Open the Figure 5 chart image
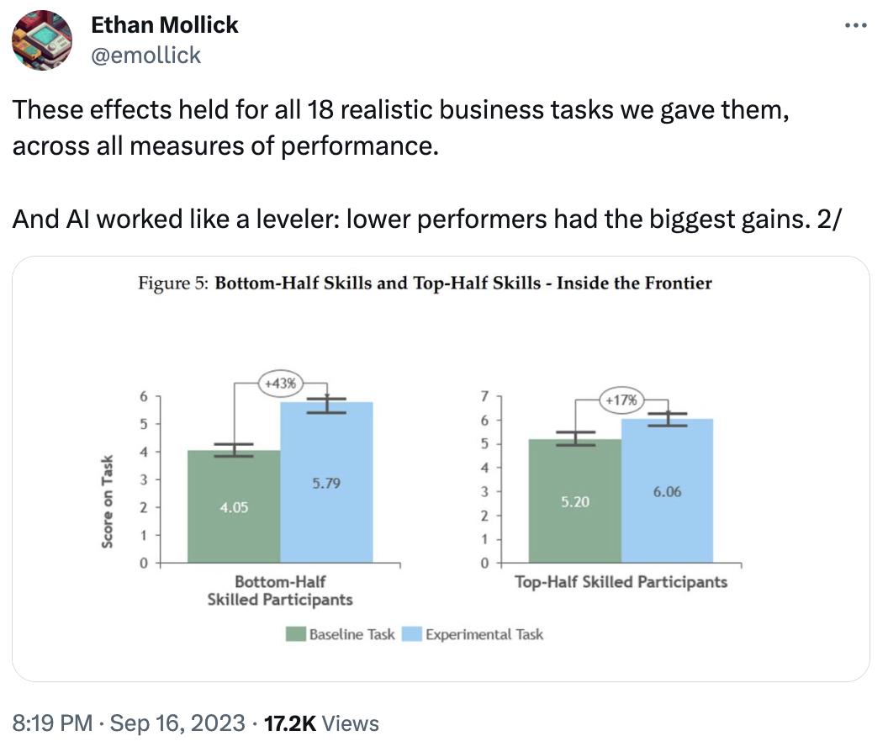The height and width of the screenshot is (752, 888). [x=441, y=469]
